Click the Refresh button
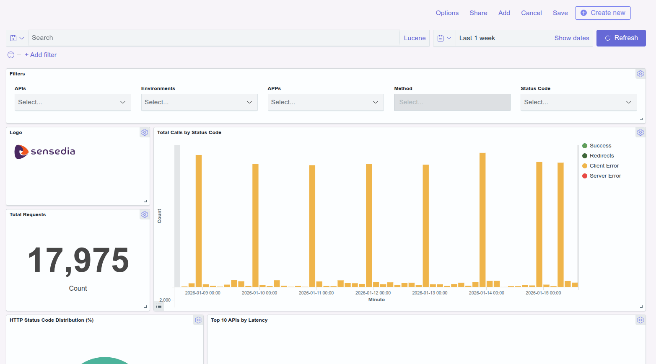This screenshot has height=364, width=656. click(621, 38)
